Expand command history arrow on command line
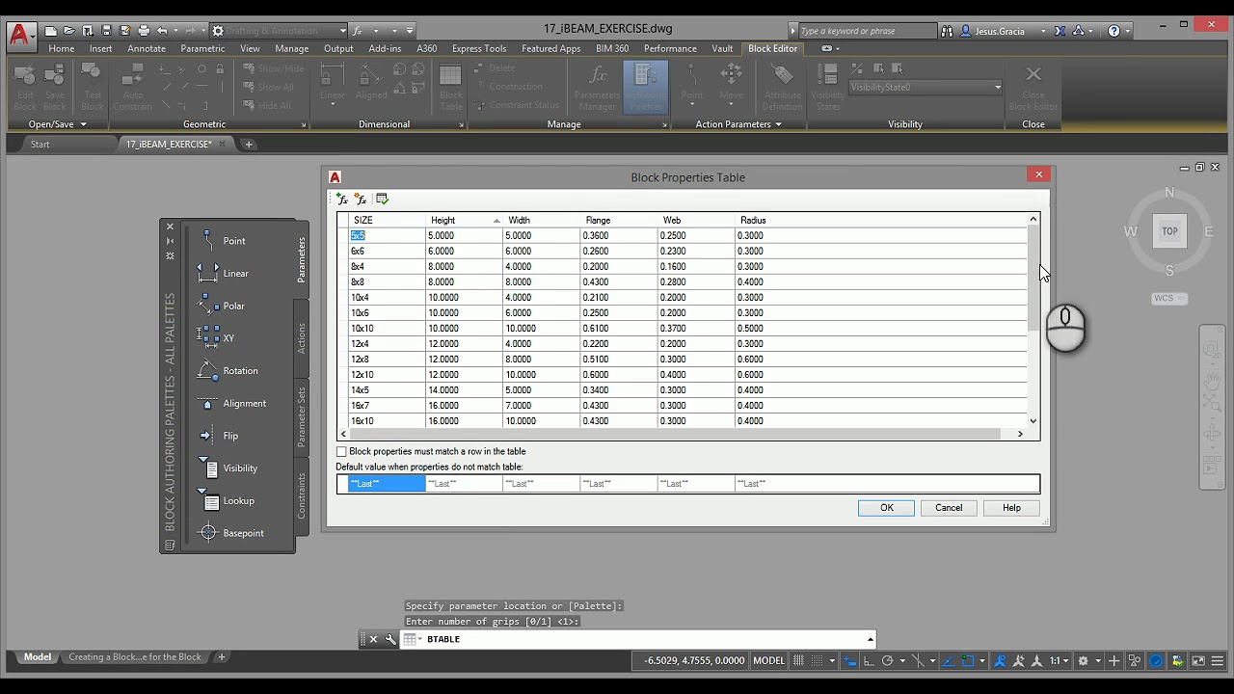Viewport: 1234px width, 694px height. pos(870,639)
